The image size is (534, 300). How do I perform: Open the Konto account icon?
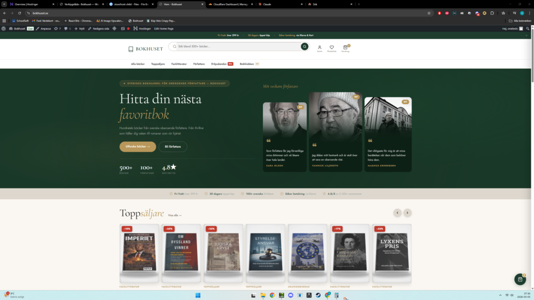pyautogui.click(x=320, y=47)
